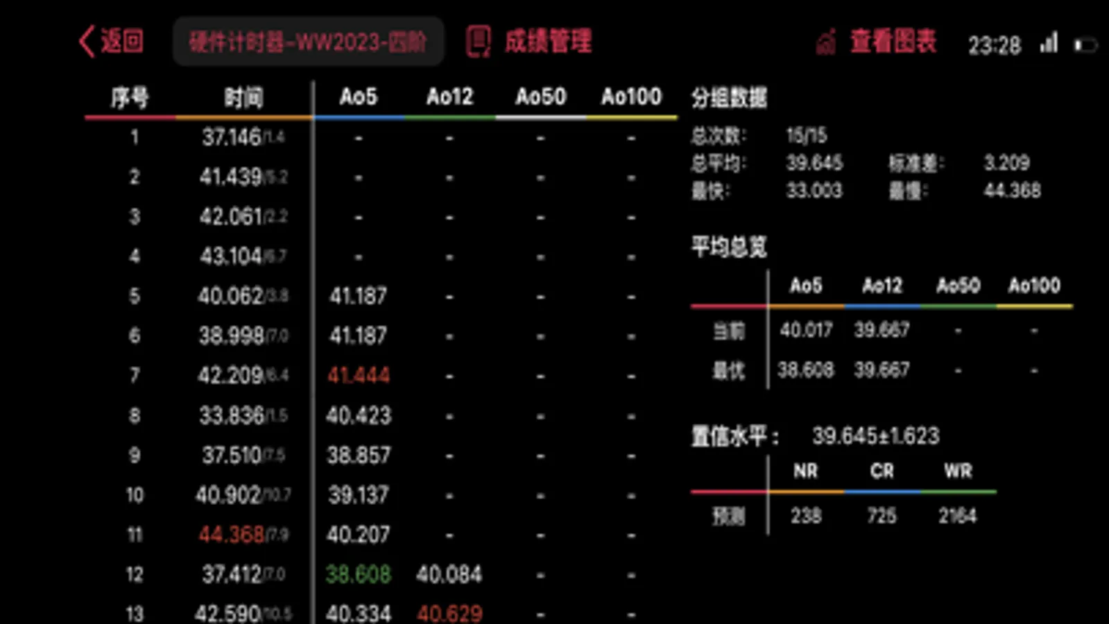The image size is (1109, 624).
Task: Select the Ao5 column header in results table
Action: (x=359, y=96)
